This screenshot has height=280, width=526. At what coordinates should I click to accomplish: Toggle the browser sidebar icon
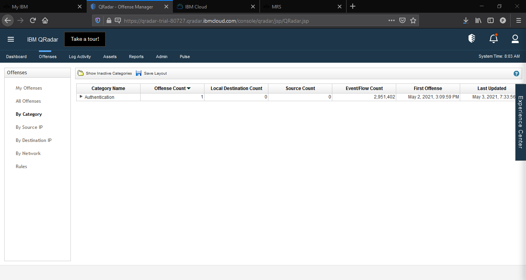click(x=490, y=20)
